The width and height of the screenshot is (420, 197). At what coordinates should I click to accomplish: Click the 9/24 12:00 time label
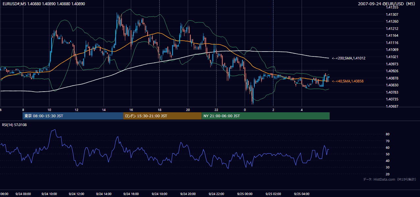pyautogui.click(x=77, y=194)
